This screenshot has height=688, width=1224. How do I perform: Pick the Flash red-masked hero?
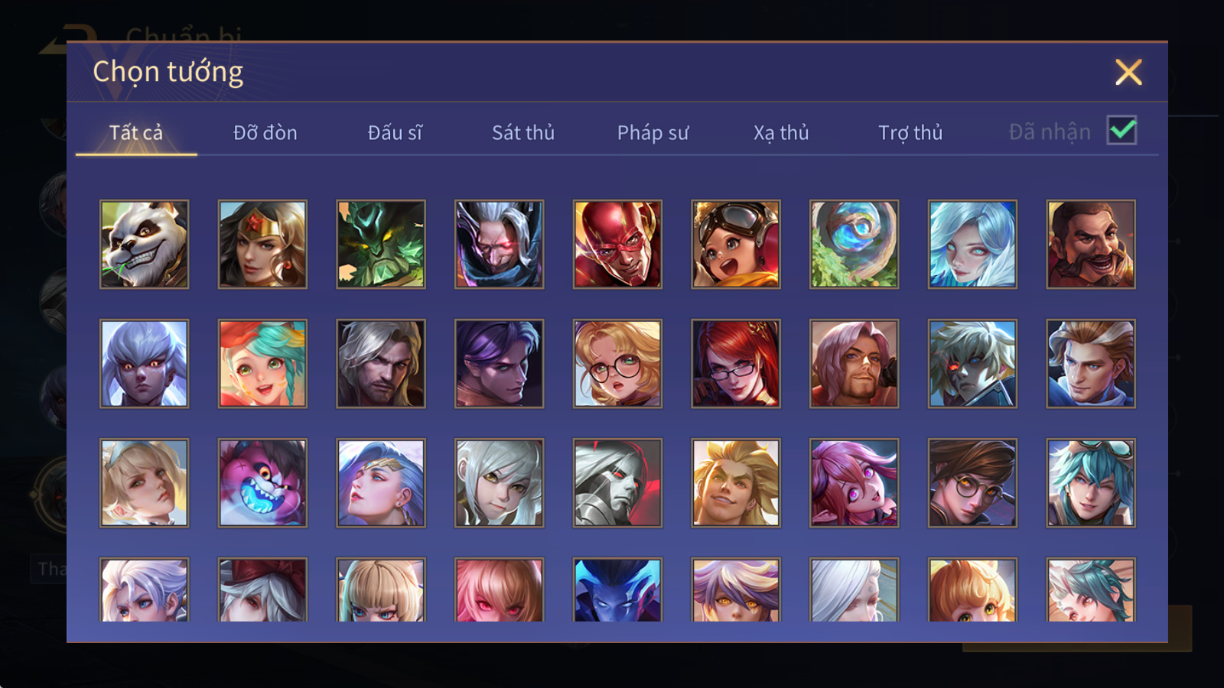(x=617, y=245)
